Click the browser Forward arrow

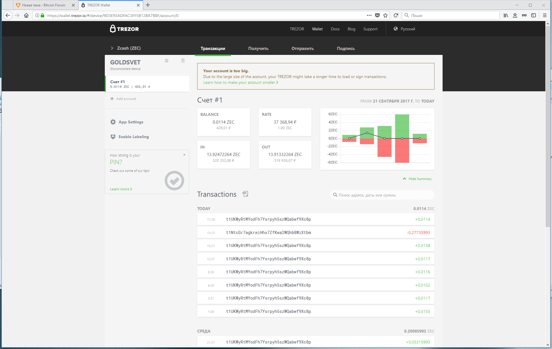coord(17,15)
